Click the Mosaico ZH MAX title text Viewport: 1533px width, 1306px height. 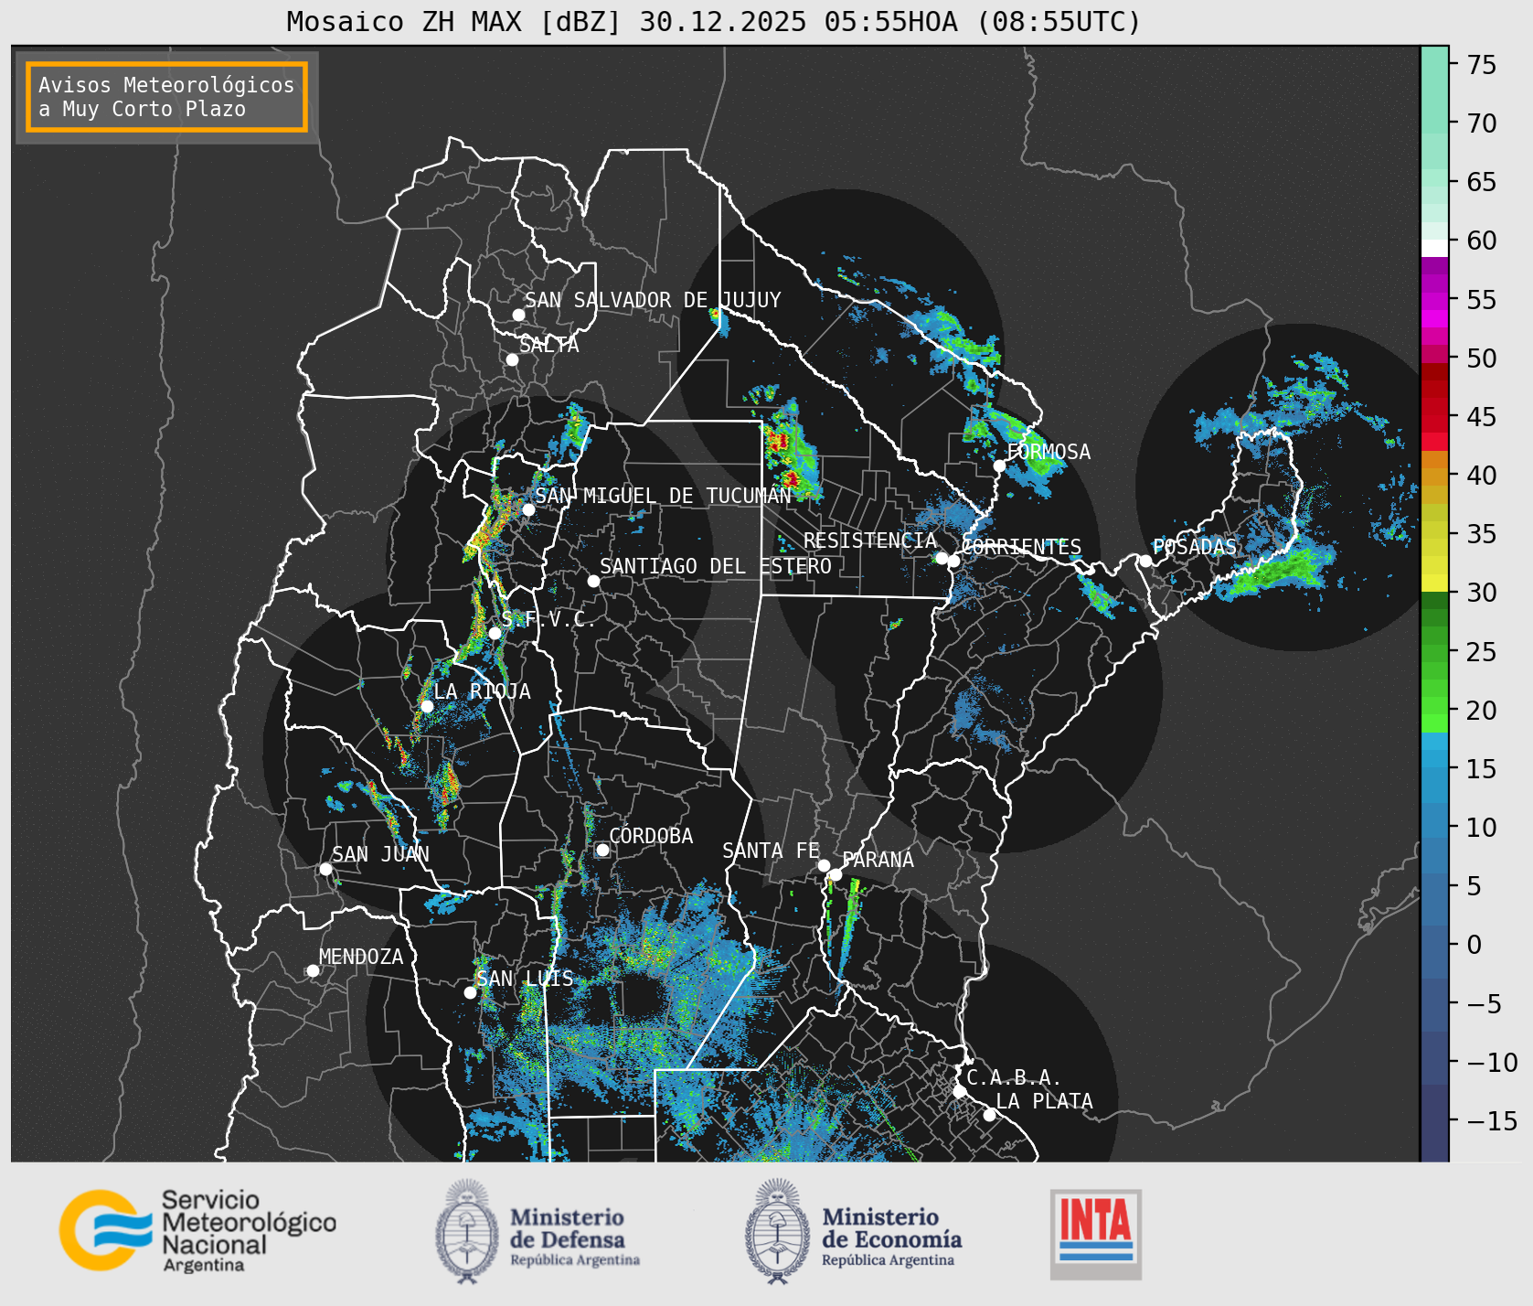click(713, 21)
